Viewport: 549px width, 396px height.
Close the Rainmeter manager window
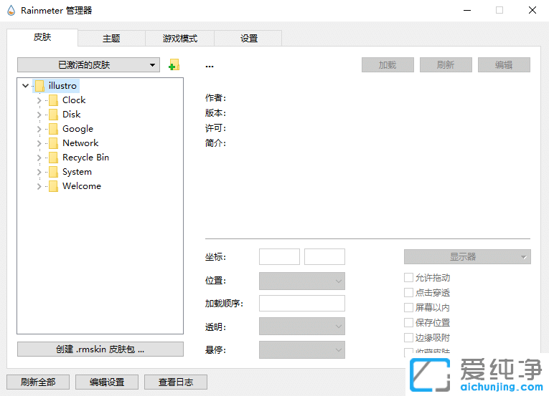tap(532, 11)
